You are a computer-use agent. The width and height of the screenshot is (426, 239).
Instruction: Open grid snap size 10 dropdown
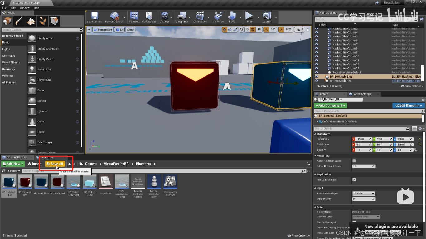point(259,30)
